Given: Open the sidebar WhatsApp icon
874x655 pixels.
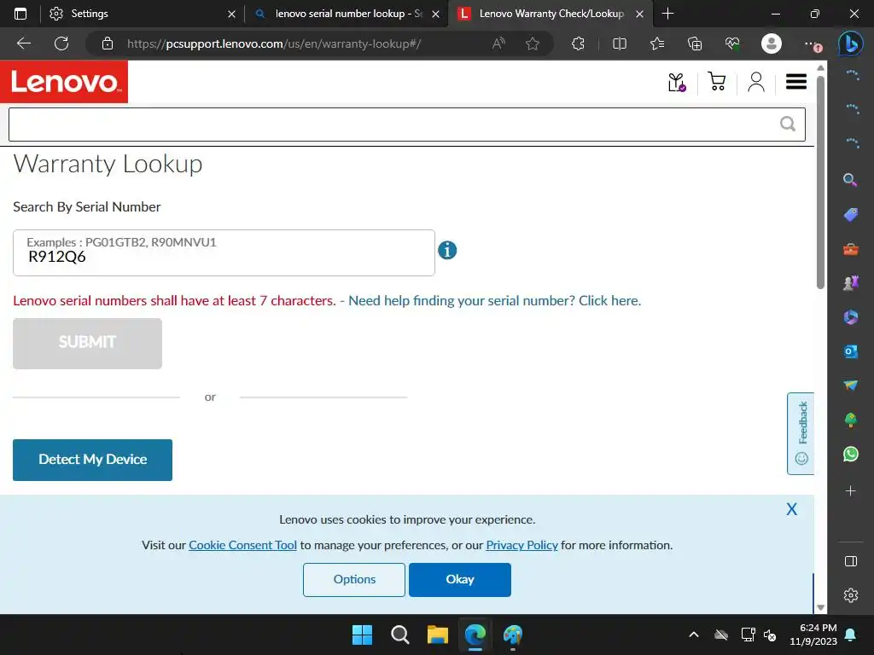Looking at the screenshot, I should 851,454.
